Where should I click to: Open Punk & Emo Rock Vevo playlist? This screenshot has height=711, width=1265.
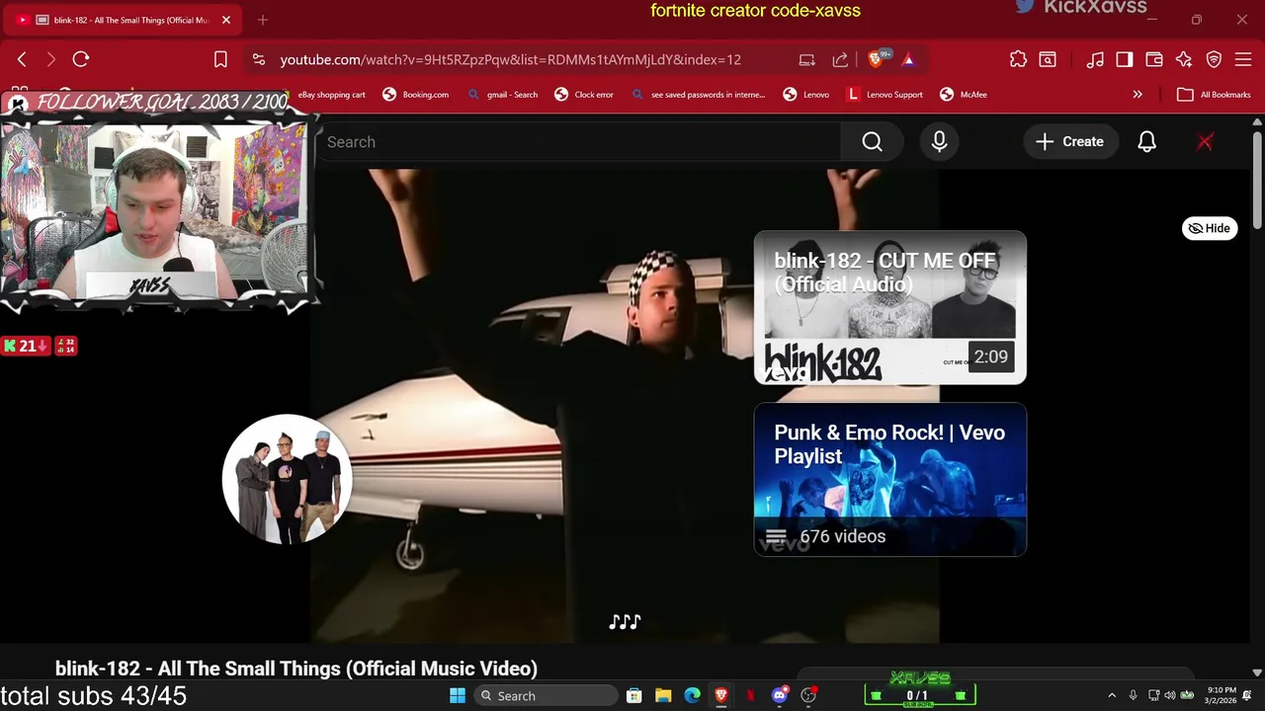(x=890, y=479)
